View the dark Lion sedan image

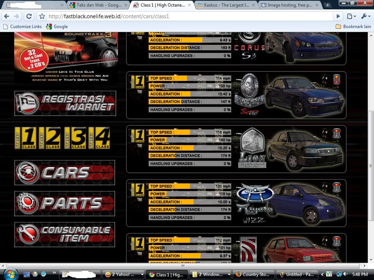pos(305,151)
